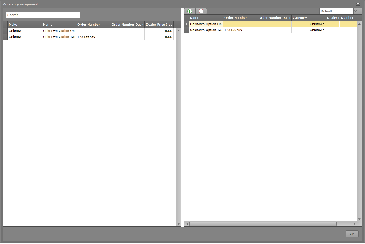This screenshot has width=365, height=244.
Task: Click left table scroll up arrow
Action: click(x=179, y=30)
